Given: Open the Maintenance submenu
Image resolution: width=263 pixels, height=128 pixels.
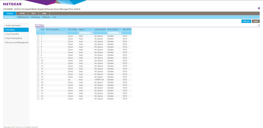Looking at the screenshot, I should (x=23, y=17).
